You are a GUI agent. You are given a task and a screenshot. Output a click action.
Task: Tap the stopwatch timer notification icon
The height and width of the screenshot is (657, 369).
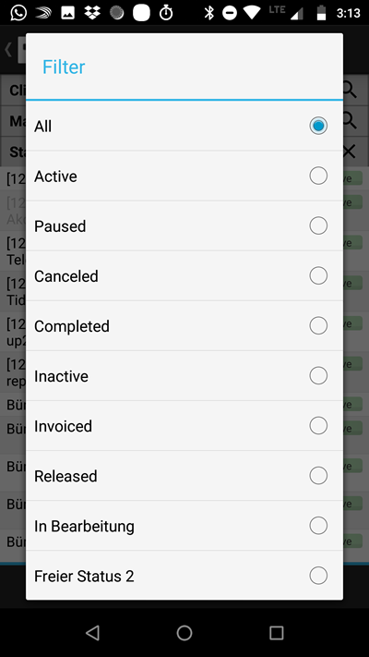click(x=166, y=13)
